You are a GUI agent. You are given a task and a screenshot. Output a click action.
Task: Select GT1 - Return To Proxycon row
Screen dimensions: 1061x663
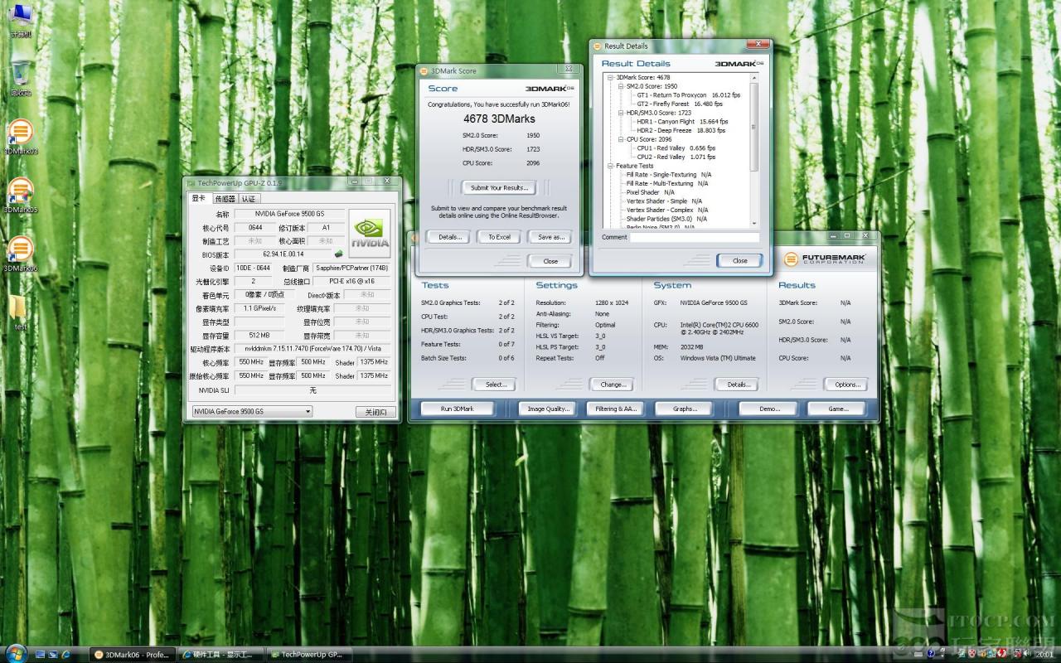pyautogui.click(x=688, y=95)
